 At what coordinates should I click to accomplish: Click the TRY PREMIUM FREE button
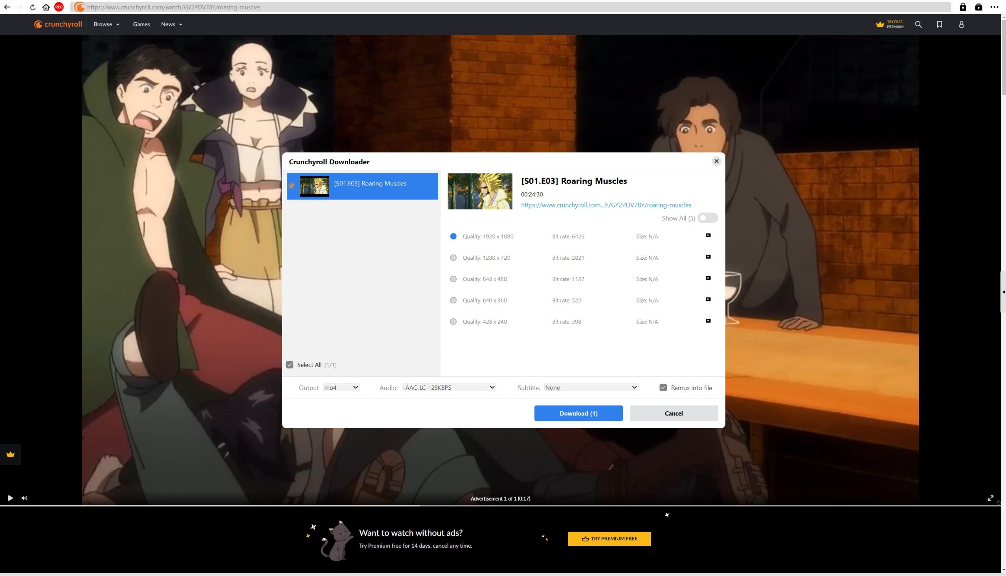point(609,539)
